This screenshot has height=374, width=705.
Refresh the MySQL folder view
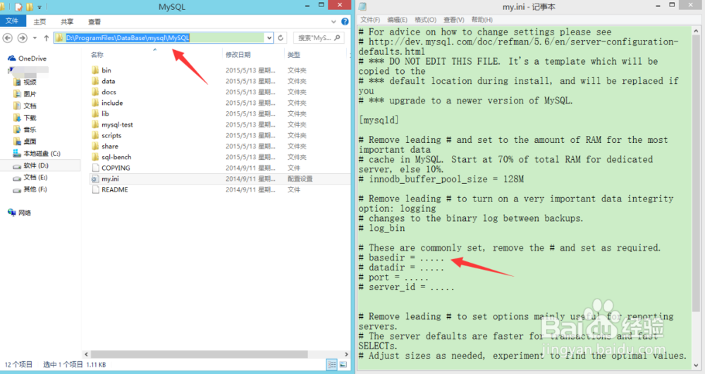pyautogui.click(x=281, y=38)
